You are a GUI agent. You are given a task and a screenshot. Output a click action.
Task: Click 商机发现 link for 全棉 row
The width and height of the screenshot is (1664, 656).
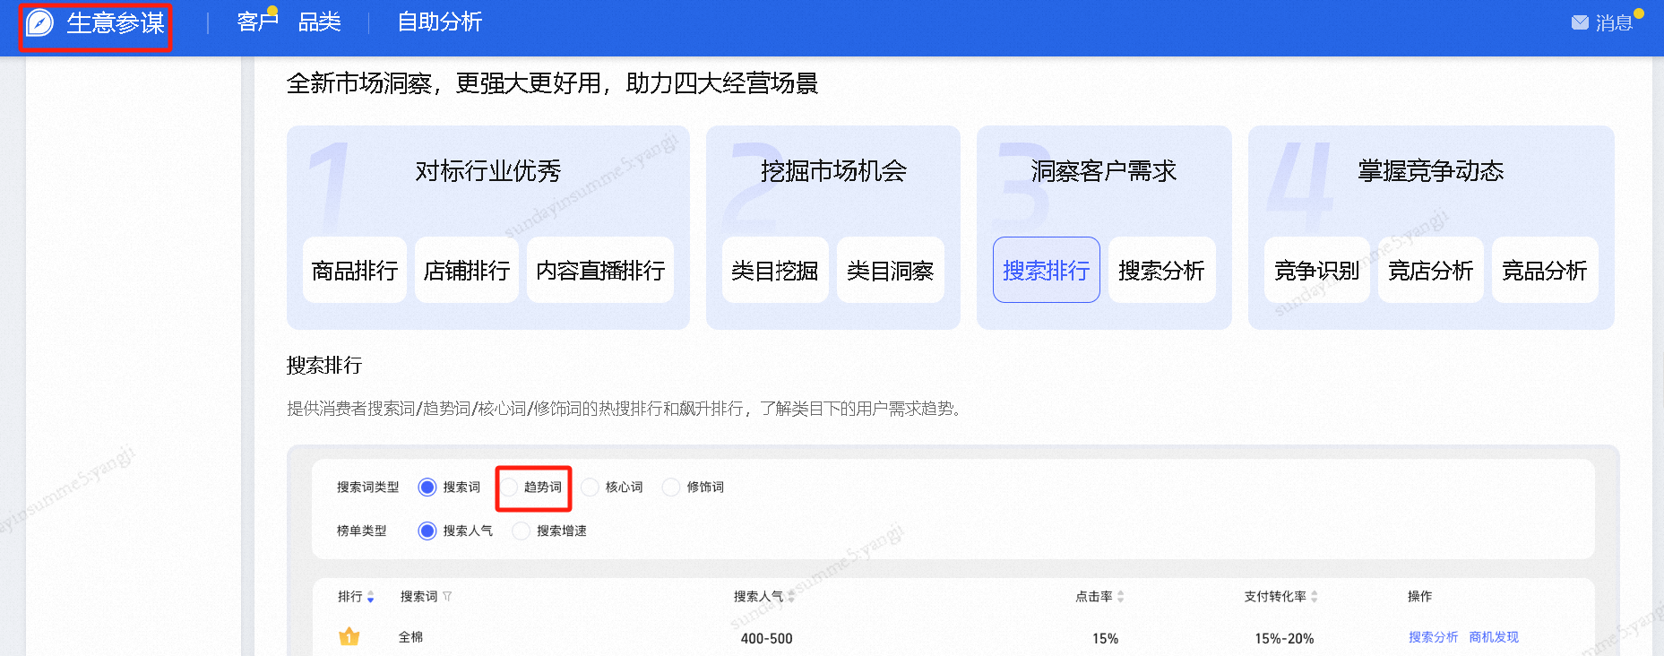[1494, 637]
